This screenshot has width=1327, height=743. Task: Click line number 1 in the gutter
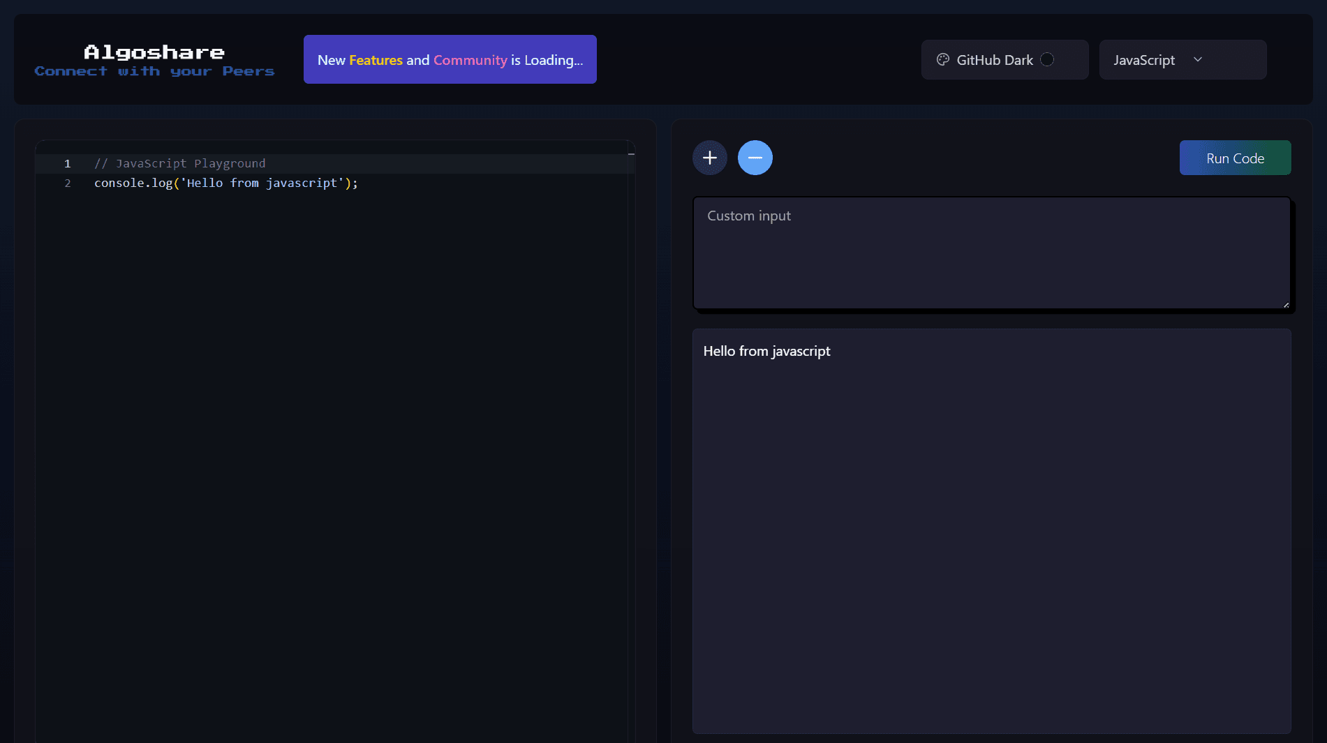point(68,163)
